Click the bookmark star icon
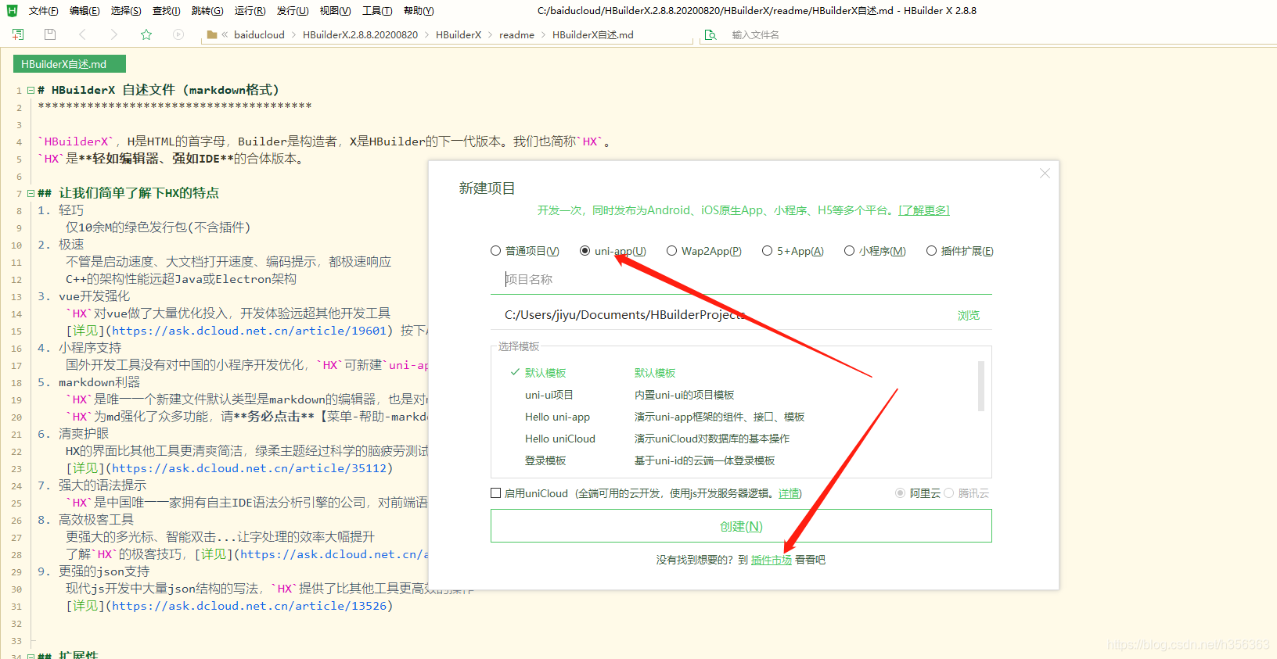The width and height of the screenshot is (1277, 659). tap(146, 34)
